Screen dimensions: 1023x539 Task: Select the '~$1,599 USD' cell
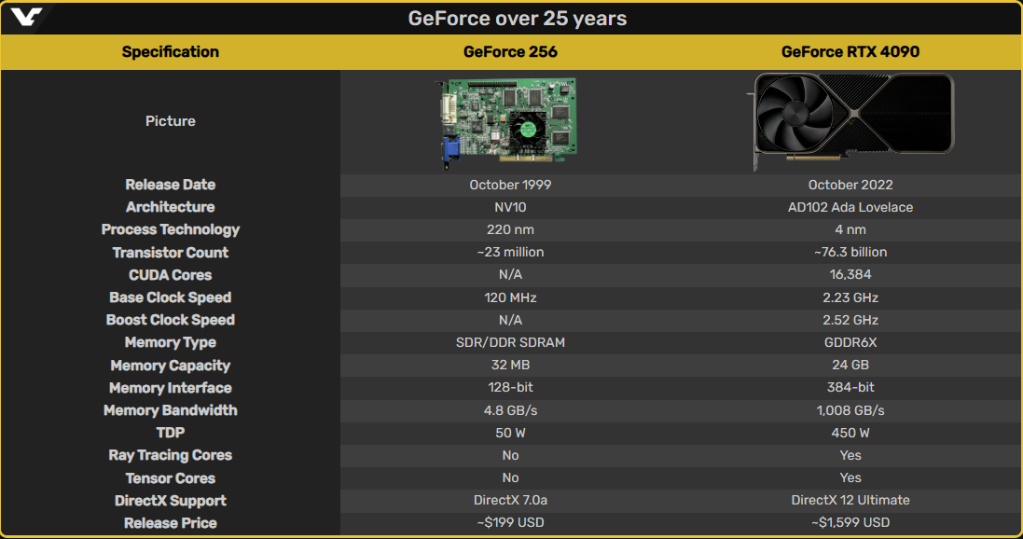tap(850, 523)
